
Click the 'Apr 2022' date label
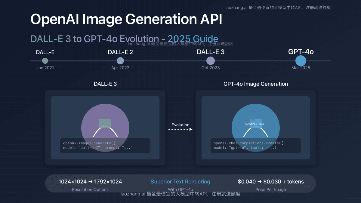click(x=120, y=68)
